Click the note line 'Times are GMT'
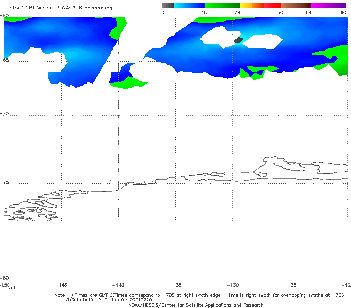Viewport: 351px width, 308px height. 92,295
